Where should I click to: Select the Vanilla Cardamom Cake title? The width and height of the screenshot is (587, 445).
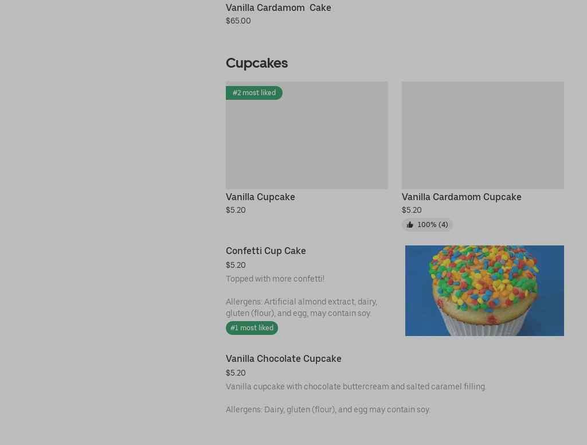click(279, 7)
